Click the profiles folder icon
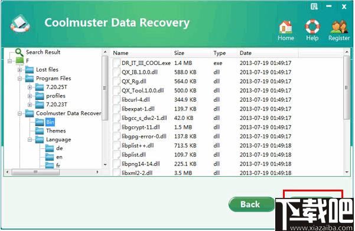This screenshot has width=355, height=231. coord(40,96)
